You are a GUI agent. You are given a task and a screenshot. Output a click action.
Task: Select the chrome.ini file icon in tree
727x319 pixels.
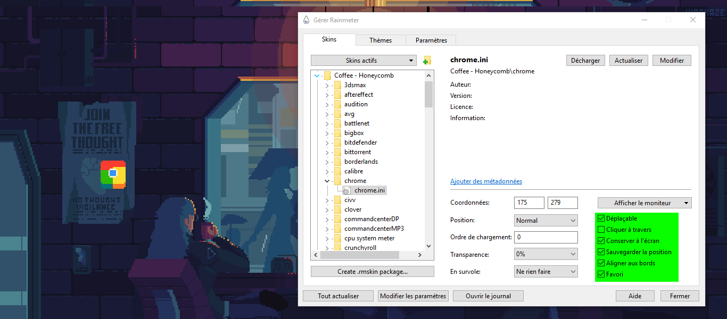(346, 190)
